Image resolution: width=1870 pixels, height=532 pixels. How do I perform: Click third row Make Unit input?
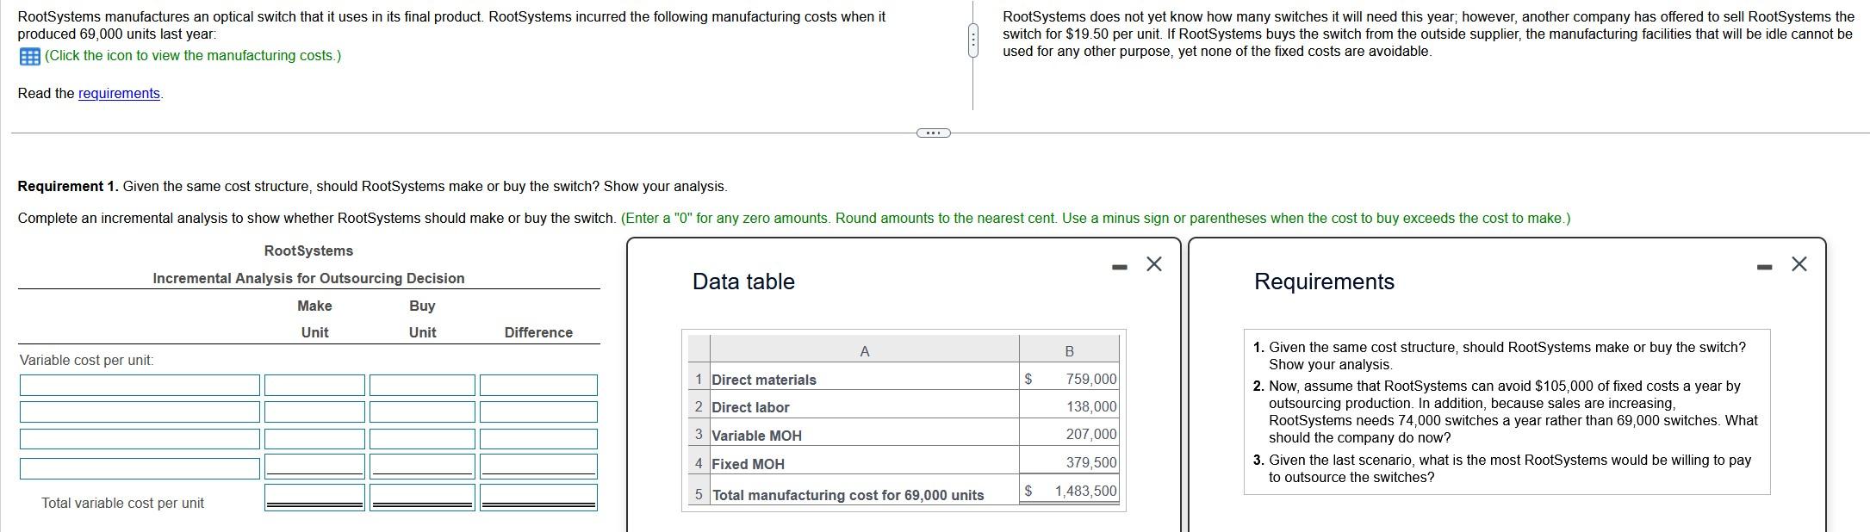click(314, 439)
